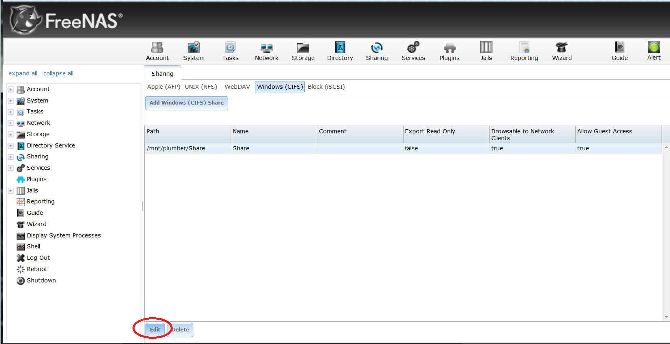Open the Directory toolbar icon

340,48
